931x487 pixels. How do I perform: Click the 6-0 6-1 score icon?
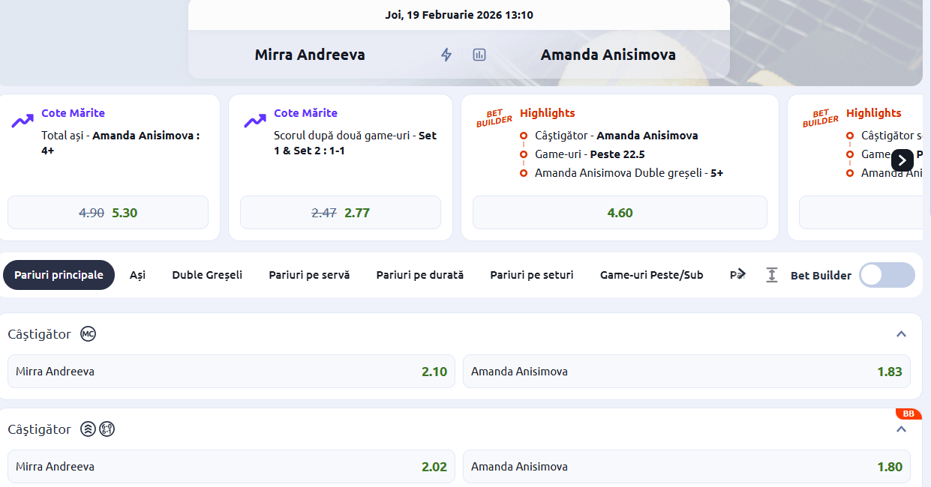[107, 429]
